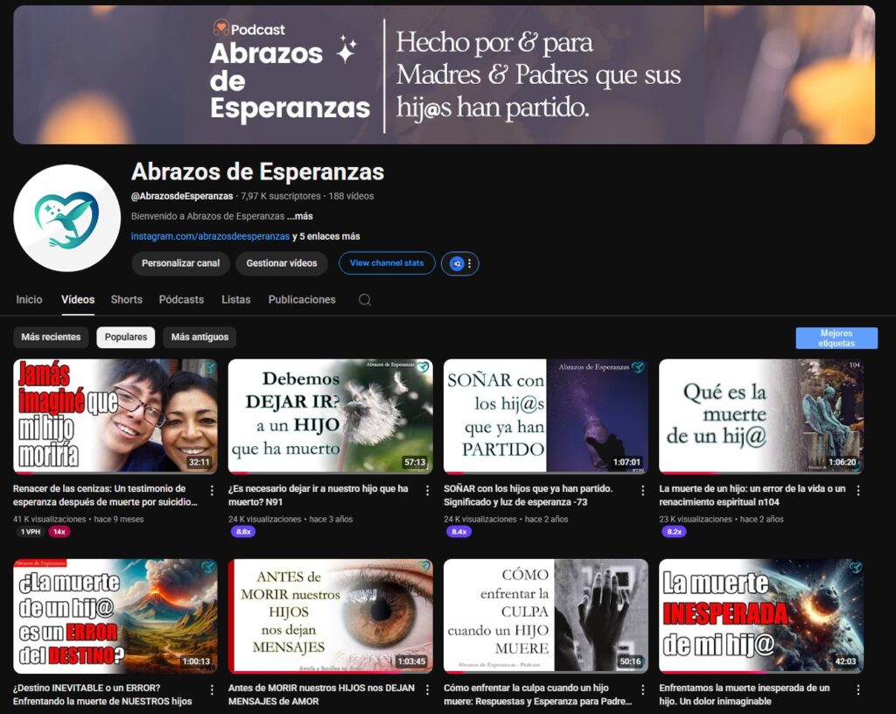Open options menu for 'Antes de MORIR' video
Image resolution: width=896 pixels, height=714 pixels.
pyautogui.click(x=427, y=689)
